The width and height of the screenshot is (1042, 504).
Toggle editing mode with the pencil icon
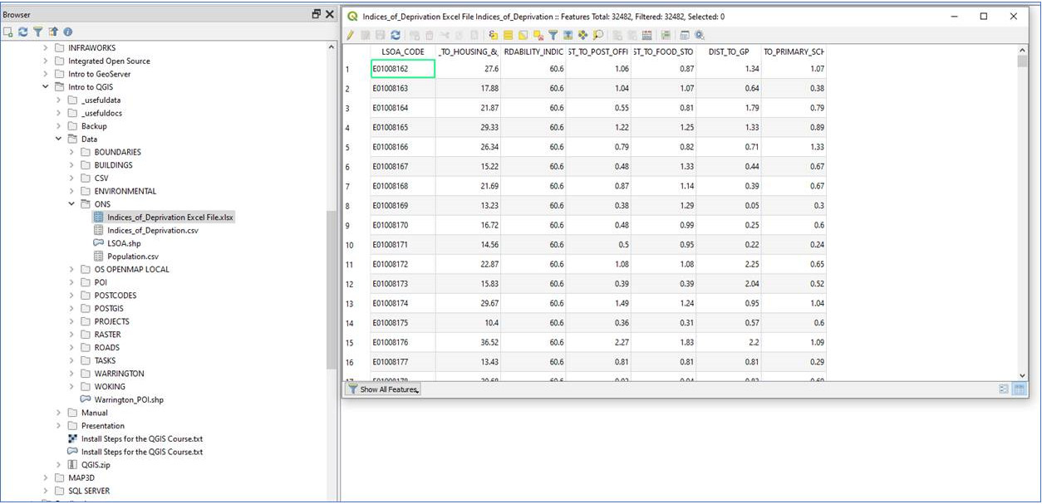pos(350,35)
